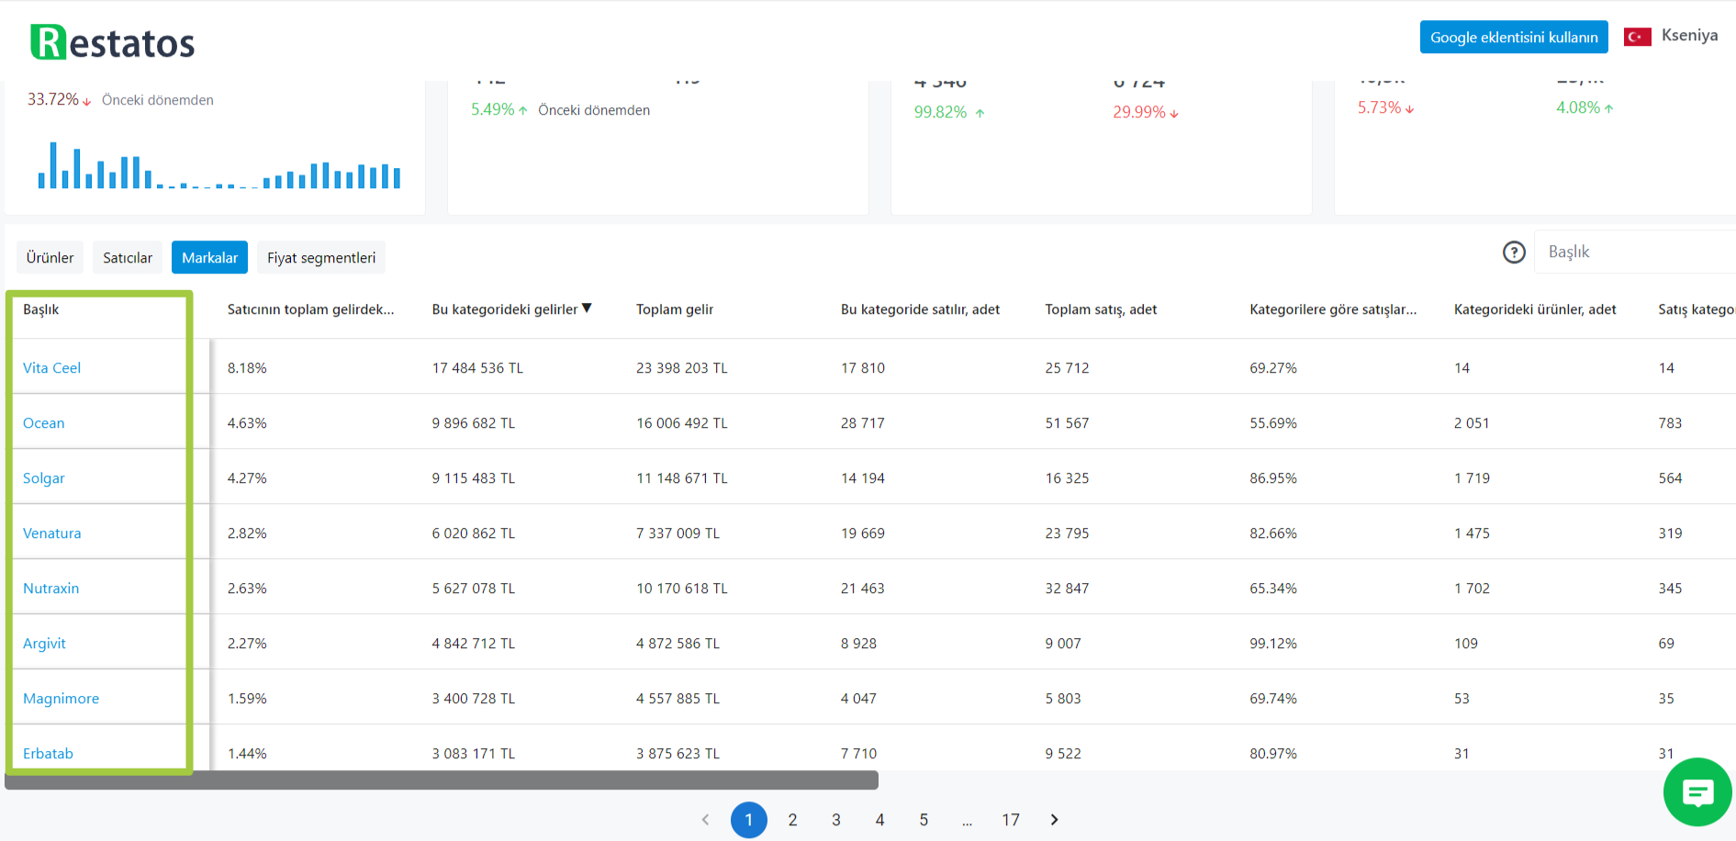Open the Argivit brand link
Image resolution: width=1736 pixels, height=841 pixels.
tap(44, 643)
